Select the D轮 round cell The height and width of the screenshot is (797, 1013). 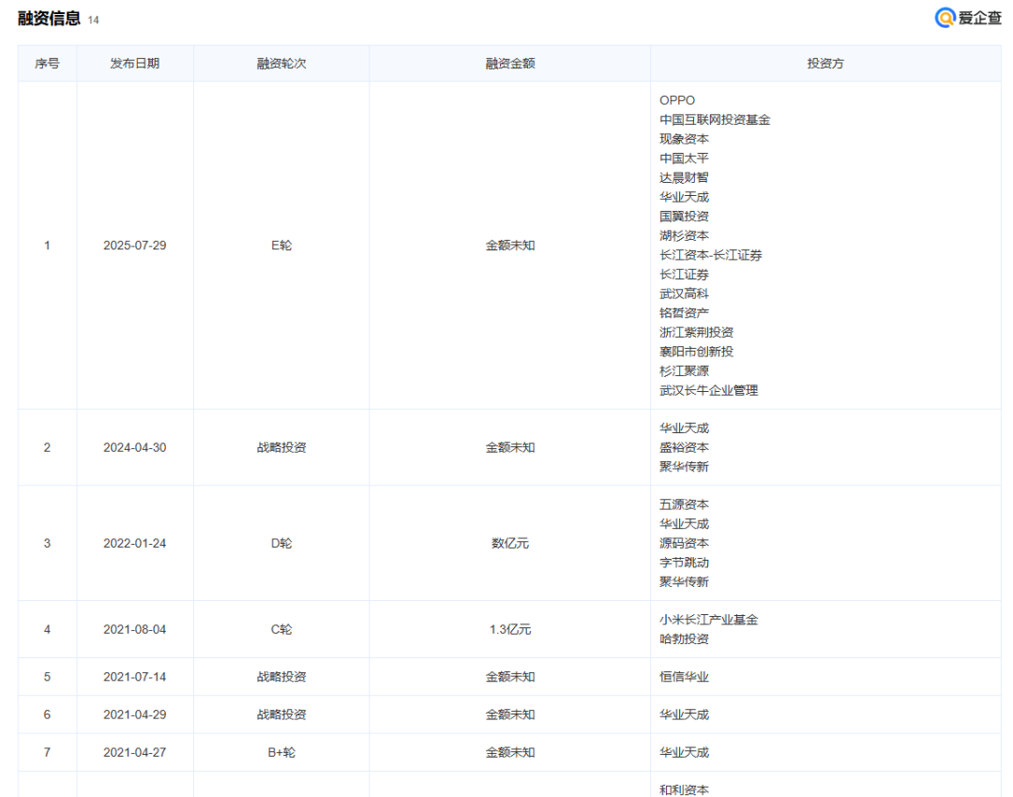tap(281, 543)
